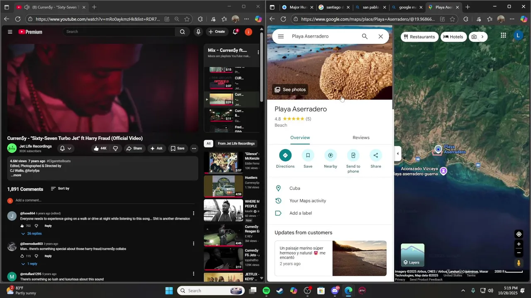Click the Maps search magnifier
This screenshot has width=531, height=298.
(x=365, y=36)
